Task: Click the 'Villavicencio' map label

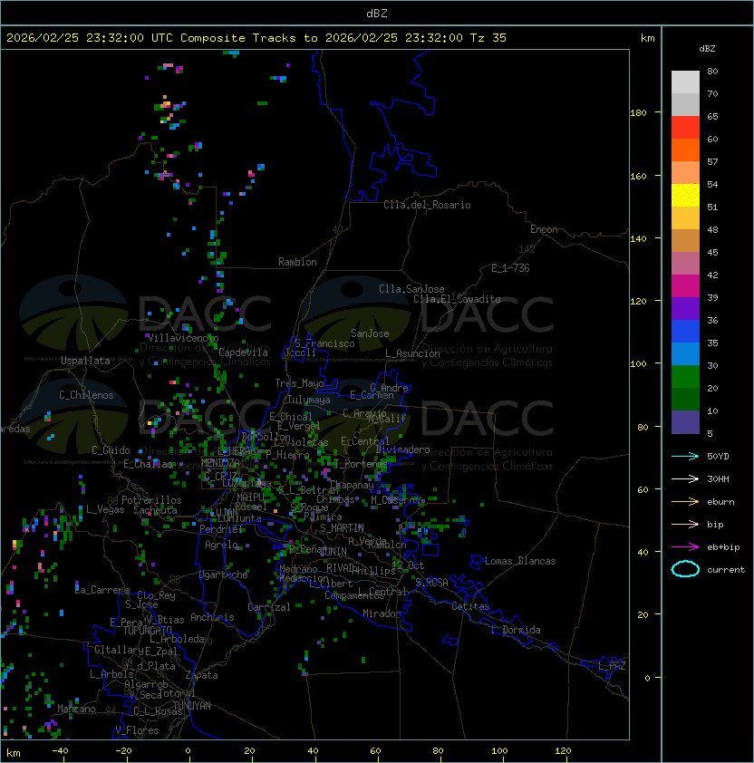Action: point(183,338)
